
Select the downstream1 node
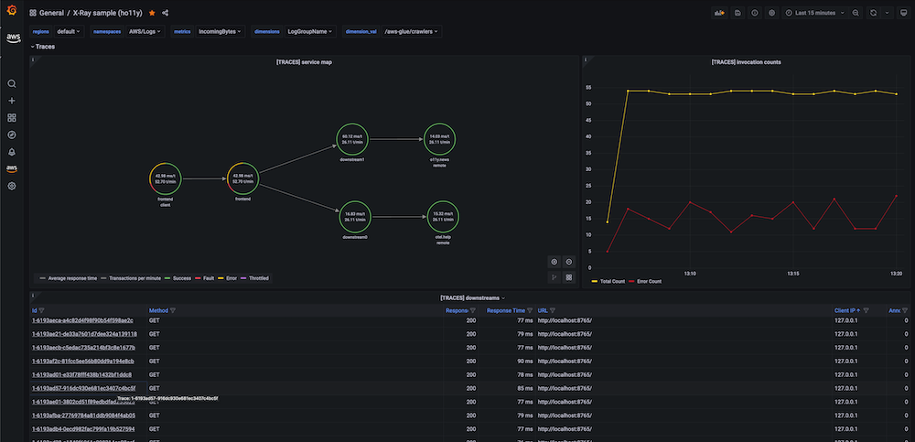coord(352,139)
